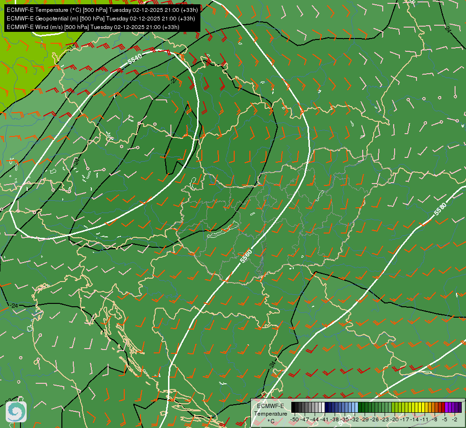Select the ECMWF-E Temperature 500 hPa title line
466x428 pixels.
[x=102, y=10]
